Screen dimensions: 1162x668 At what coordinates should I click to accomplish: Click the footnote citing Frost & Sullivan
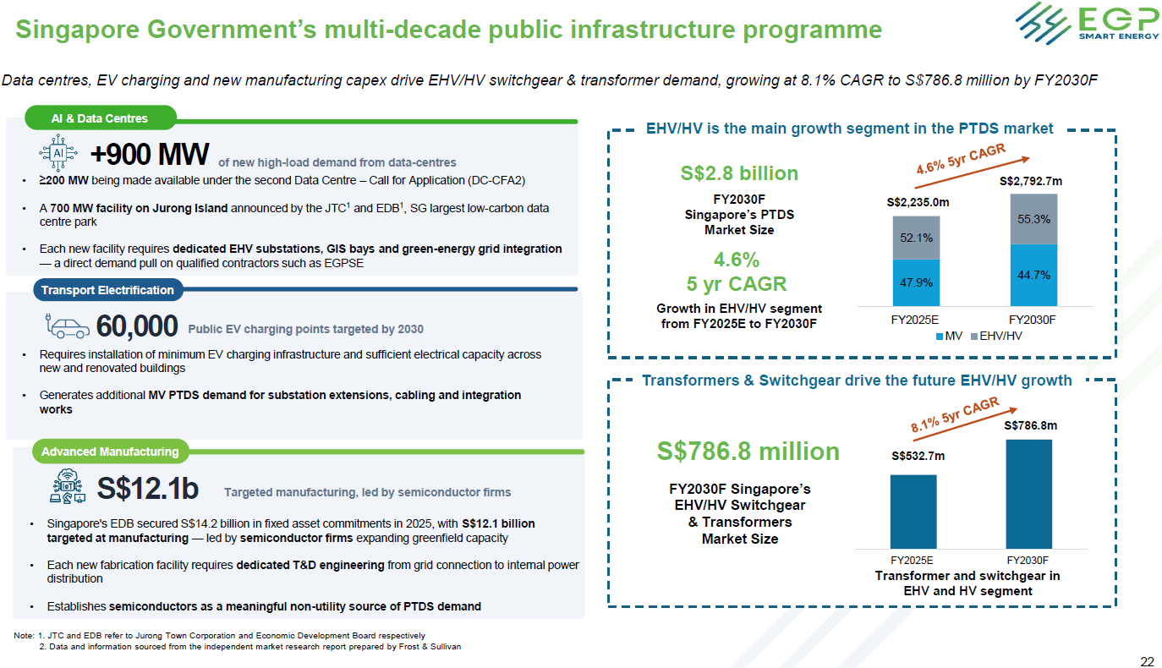coord(250,647)
